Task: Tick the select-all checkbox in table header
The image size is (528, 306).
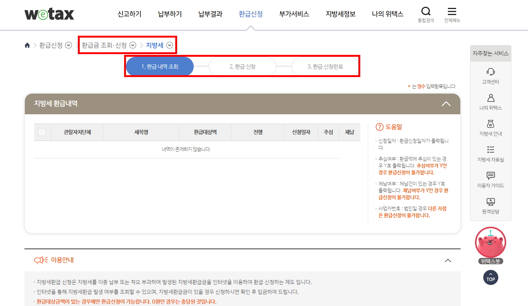Action: 42,132
